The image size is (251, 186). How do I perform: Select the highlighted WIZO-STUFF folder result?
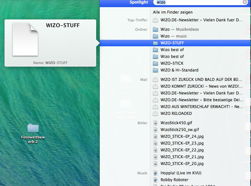[x=172, y=43]
